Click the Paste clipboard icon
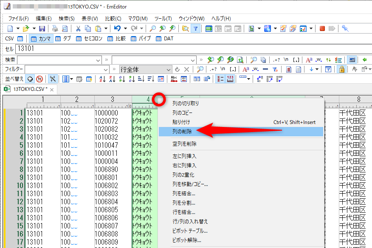The image size is (372, 248). click(x=98, y=29)
